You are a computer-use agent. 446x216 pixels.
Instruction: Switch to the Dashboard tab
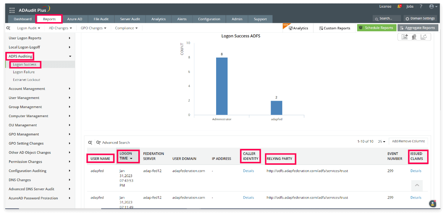click(23, 19)
